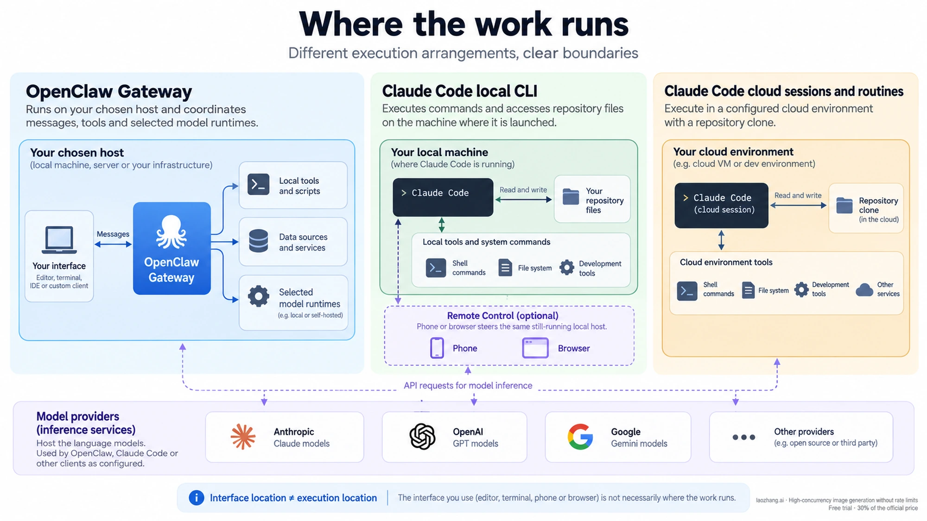Screen dimensions: 927x521
Task: Click the 'Cloud environment tools' label
Action: [726, 262]
